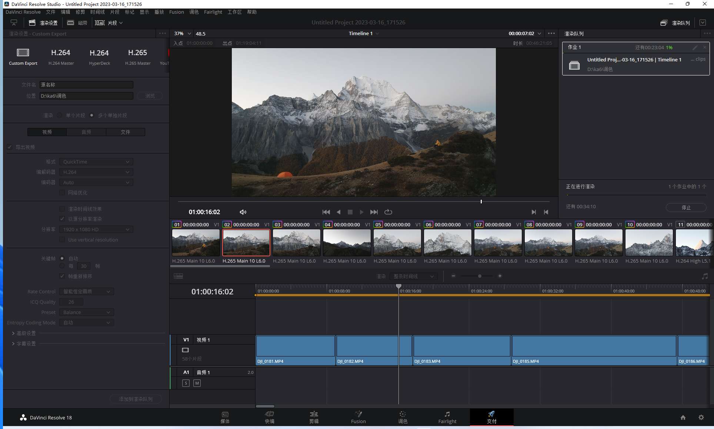The height and width of the screenshot is (429, 714).
Task: Open the Fusion menu in menu bar
Action: 176,12
